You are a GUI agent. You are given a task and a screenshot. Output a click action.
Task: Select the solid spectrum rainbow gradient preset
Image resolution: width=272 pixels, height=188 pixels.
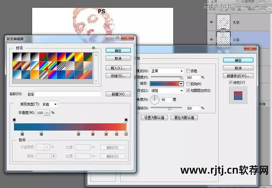[44, 66]
